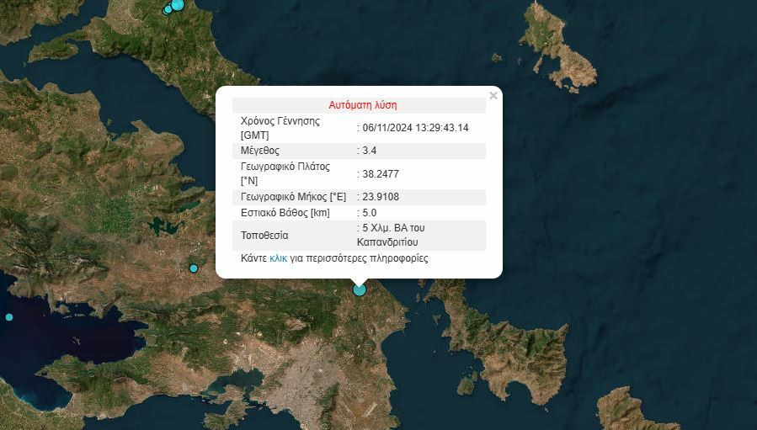757x430 pixels.
Task: Select the 'Τοποθεσία' row label
Action: [264, 236]
